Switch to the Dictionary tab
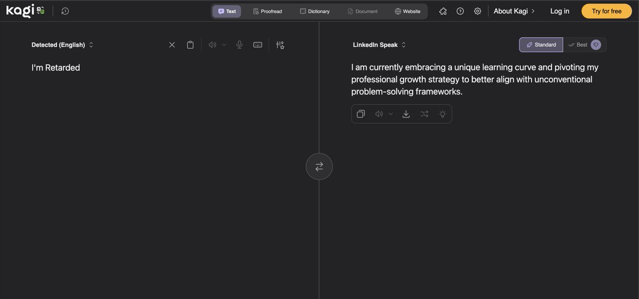Viewport: 639px width, 299px height. tap(315, 11)
